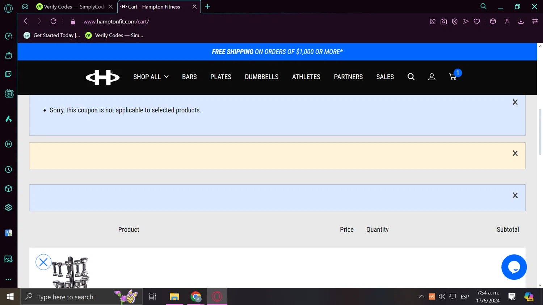543x305 pixels.
Task: Open the Opera main menu icon
Action: 8,8
